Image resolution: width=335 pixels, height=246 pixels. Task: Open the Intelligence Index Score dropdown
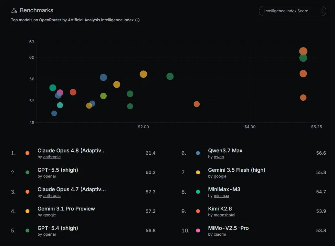[292, 11]
